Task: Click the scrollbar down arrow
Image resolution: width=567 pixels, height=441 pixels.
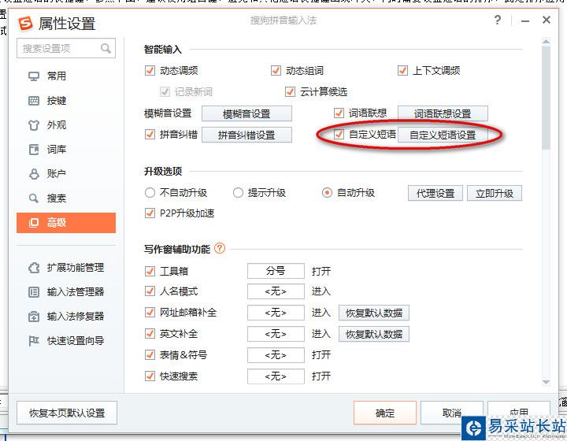Action: 546,382
